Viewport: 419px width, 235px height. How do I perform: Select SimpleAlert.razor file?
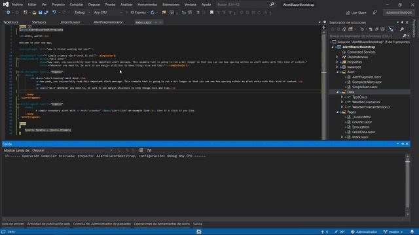point(365,87)
